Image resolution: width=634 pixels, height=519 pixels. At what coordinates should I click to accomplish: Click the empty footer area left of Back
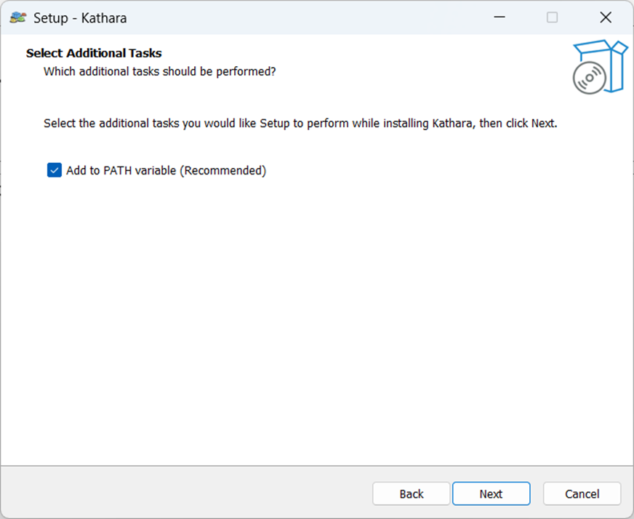click(182, 493)
